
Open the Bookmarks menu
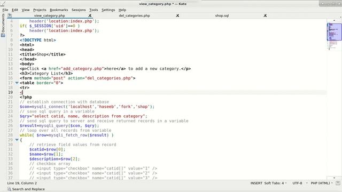(x=59, y=10)
